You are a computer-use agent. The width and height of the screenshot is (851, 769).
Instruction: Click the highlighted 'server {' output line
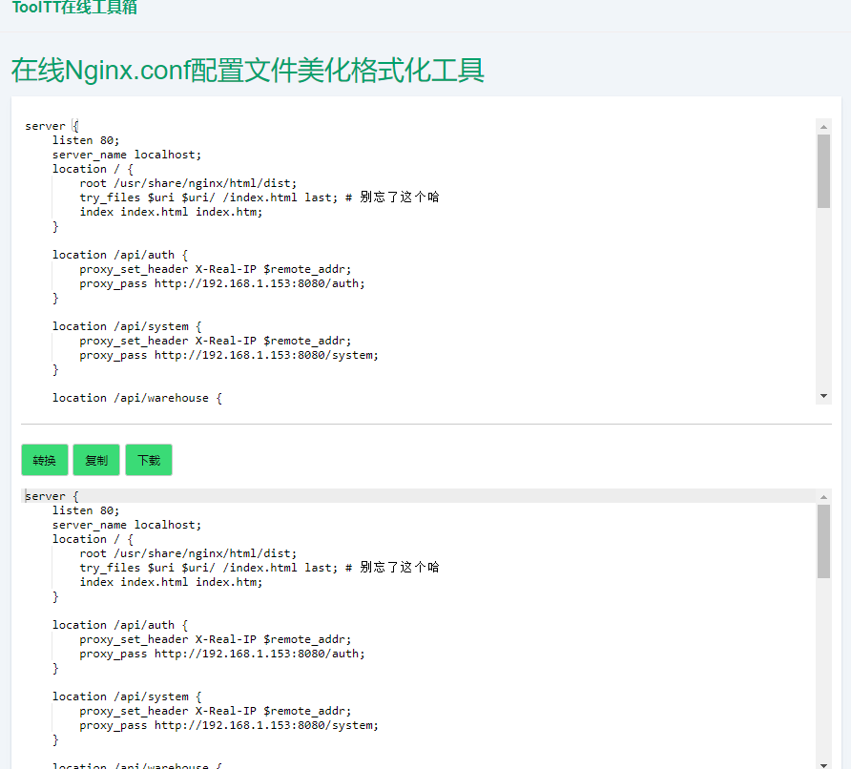coord(52,496)
